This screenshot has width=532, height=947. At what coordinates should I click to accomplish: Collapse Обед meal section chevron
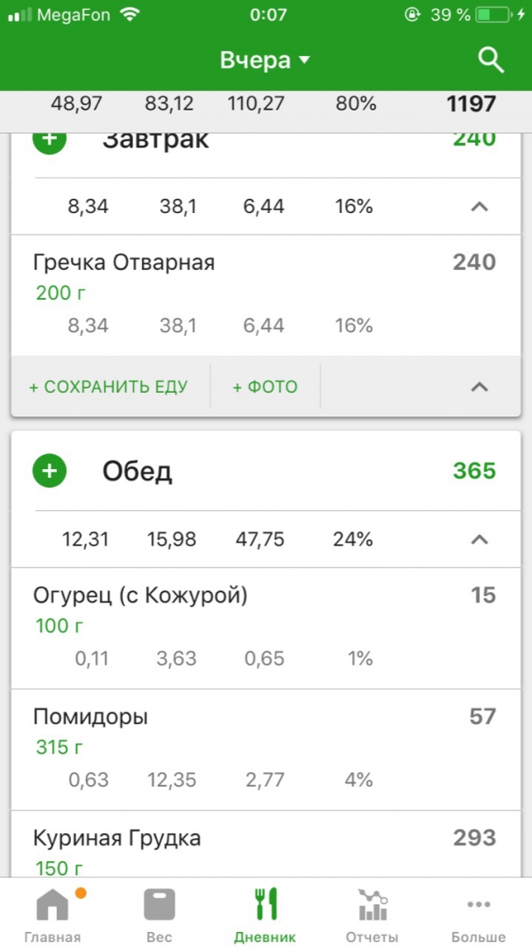coord(479,539)
